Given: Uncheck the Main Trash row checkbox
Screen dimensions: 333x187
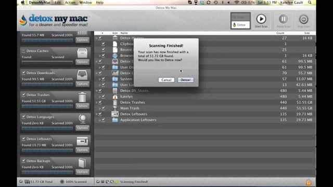Looking at the screenshot, I should [x=103, y=108].
